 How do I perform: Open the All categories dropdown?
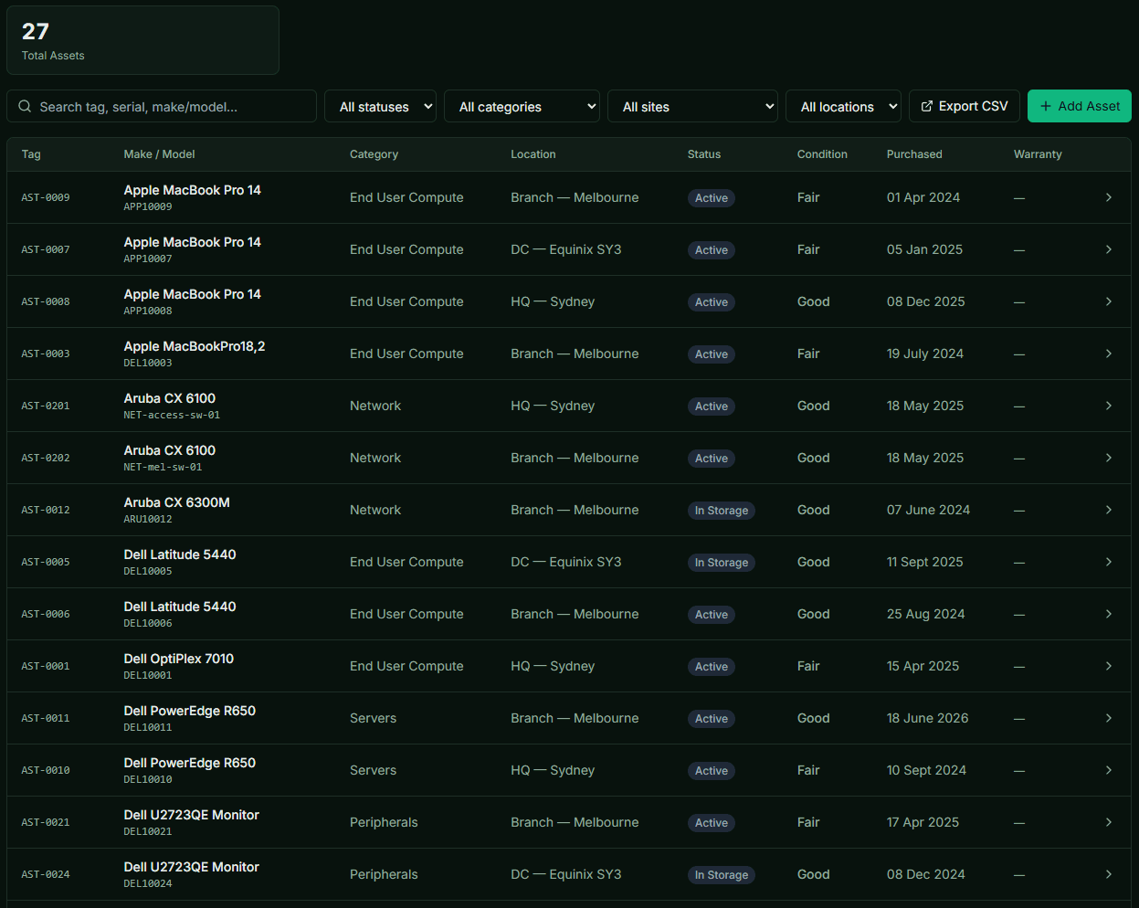tap(522, 107)
